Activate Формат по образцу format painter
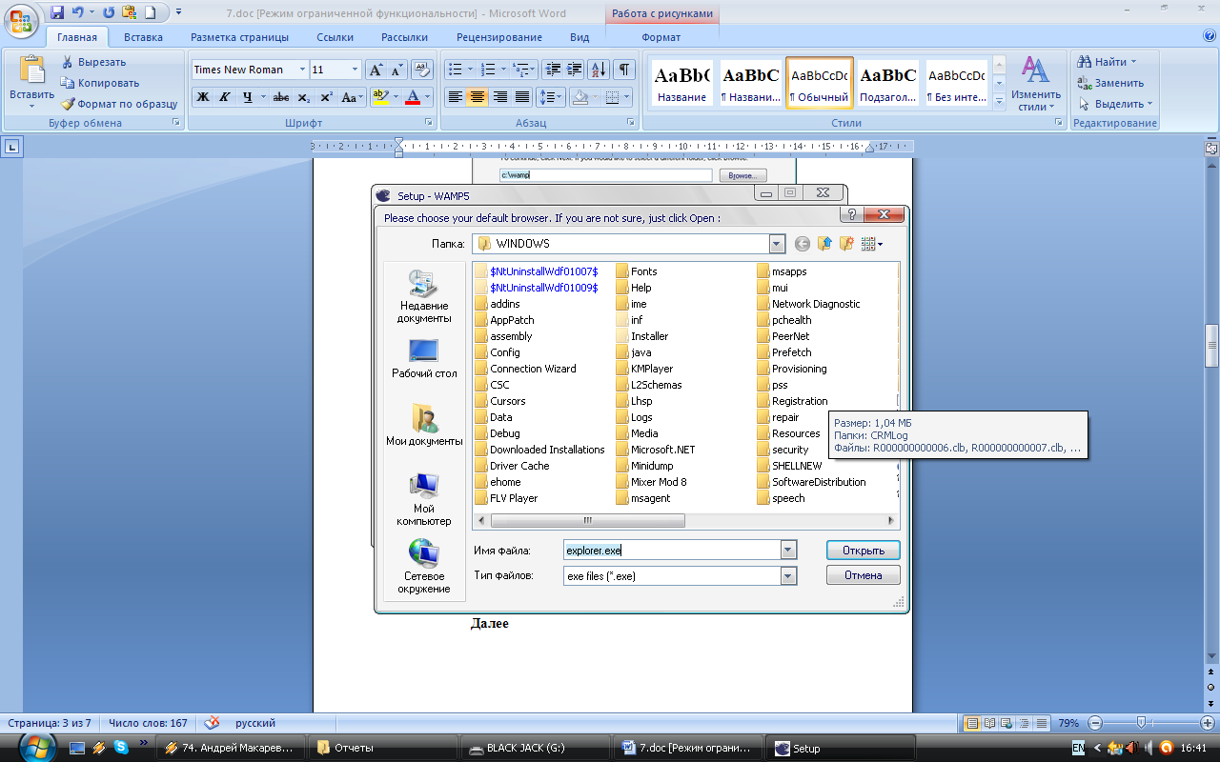 (x=119, y=104)
